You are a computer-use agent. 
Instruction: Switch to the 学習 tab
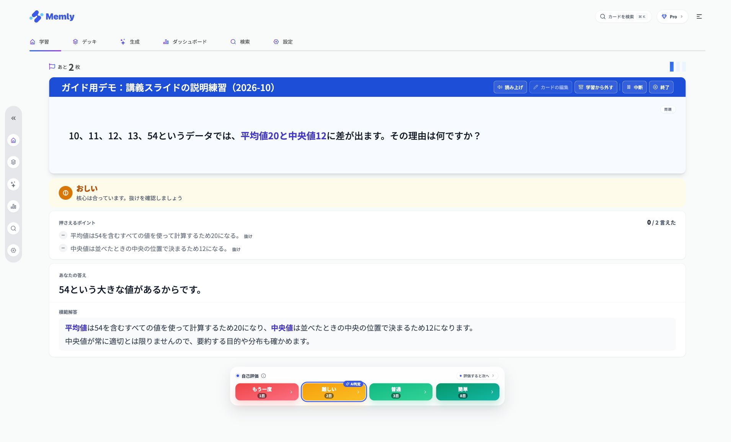[x=39, y=42]
